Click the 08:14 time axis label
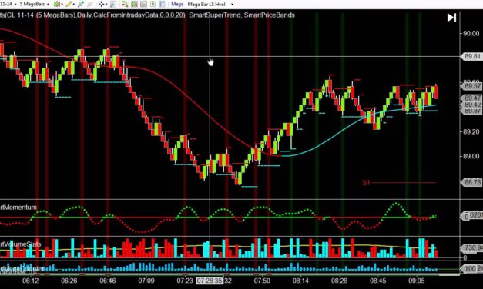Viewport: 483px width, 289px height. [x=300, y=281]
